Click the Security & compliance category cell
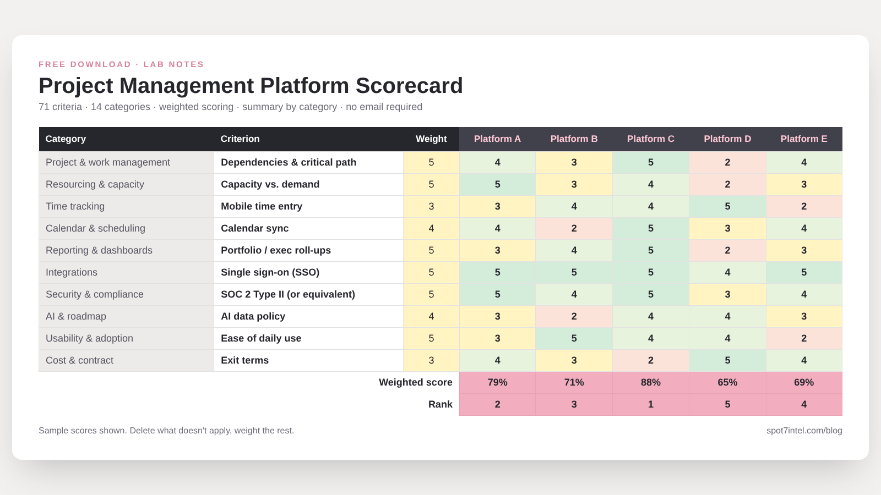 click(127, 294)
